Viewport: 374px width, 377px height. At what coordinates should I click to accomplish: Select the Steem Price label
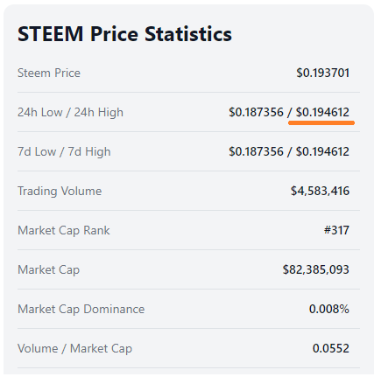click(x=49, y=73)
